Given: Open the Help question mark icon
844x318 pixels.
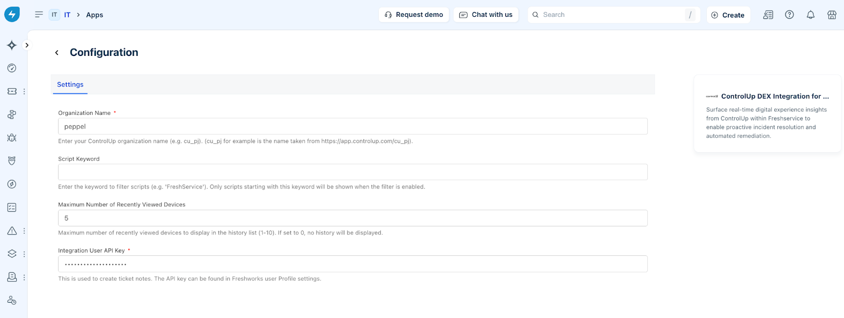Looking at the screenshot, I should coord(789,15).
